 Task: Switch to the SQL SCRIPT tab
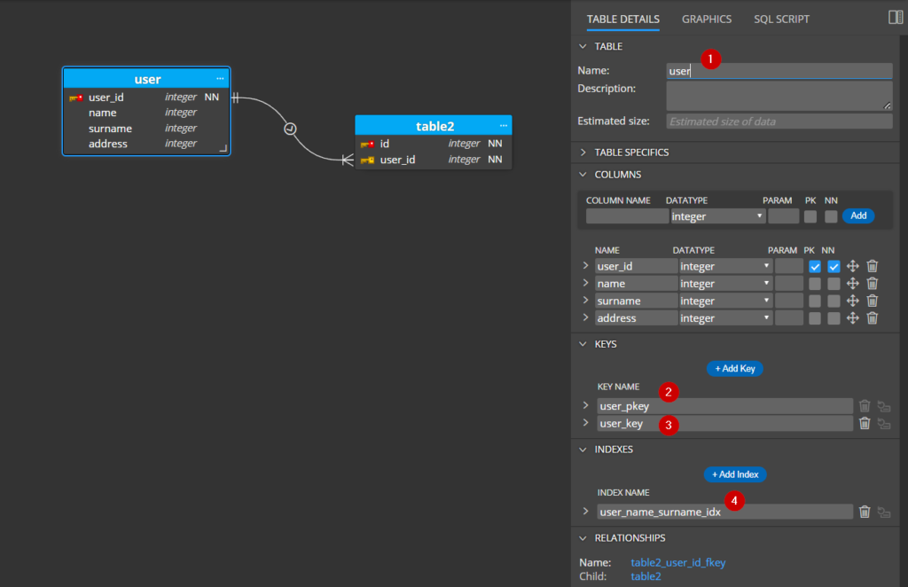781,20
